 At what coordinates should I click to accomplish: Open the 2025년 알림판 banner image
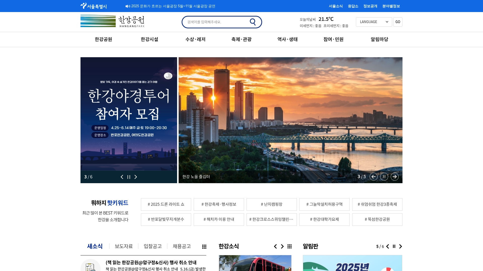coord(352,263)
